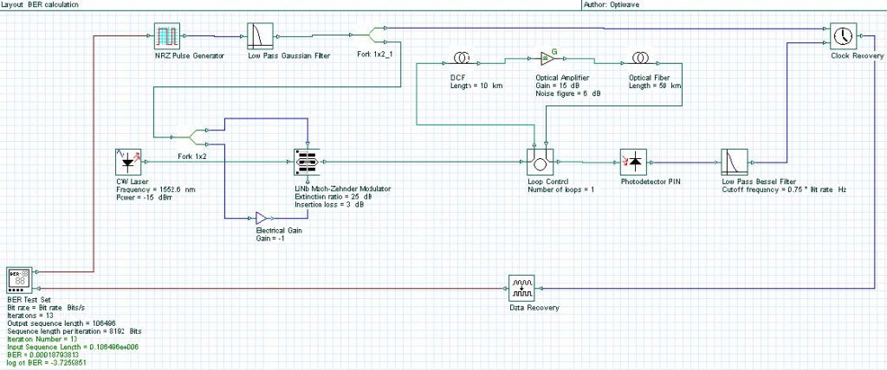This screenshot has height=370, width=887.
Task: Click 'Iteration Number = 13' result text
Action: tap(42, 339)
